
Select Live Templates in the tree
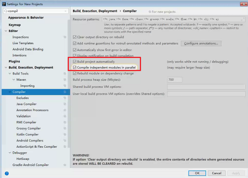click(23, 43)
